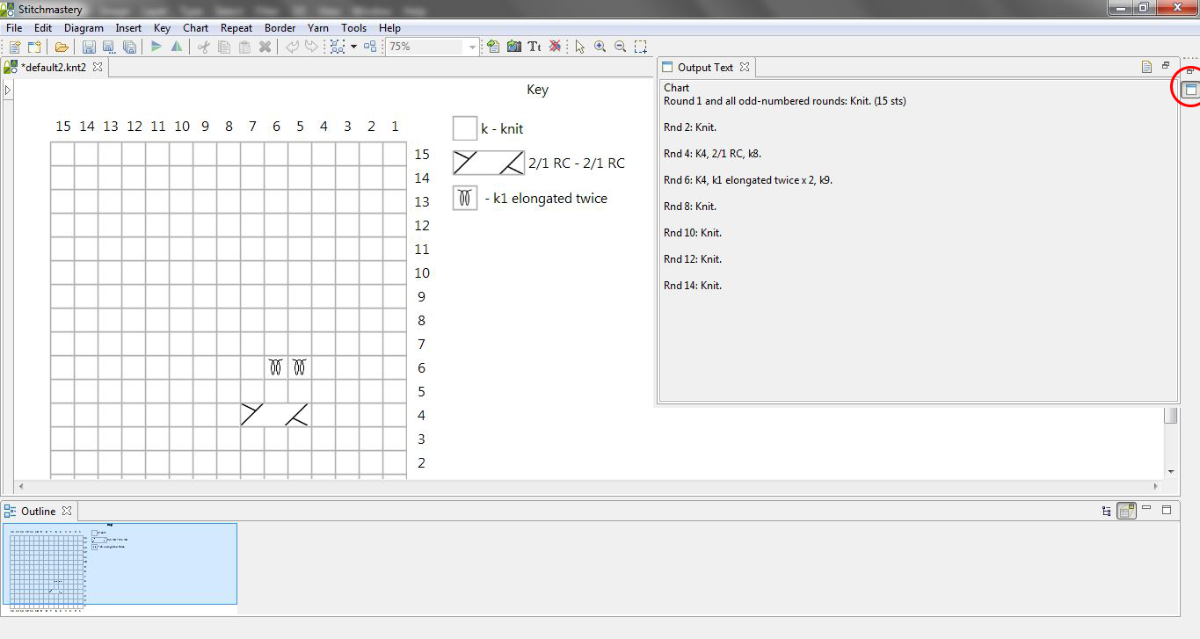Screen dimensions: 1200x639
Task: Toggle the Output Text fast view button
Action: point(1191,90)
